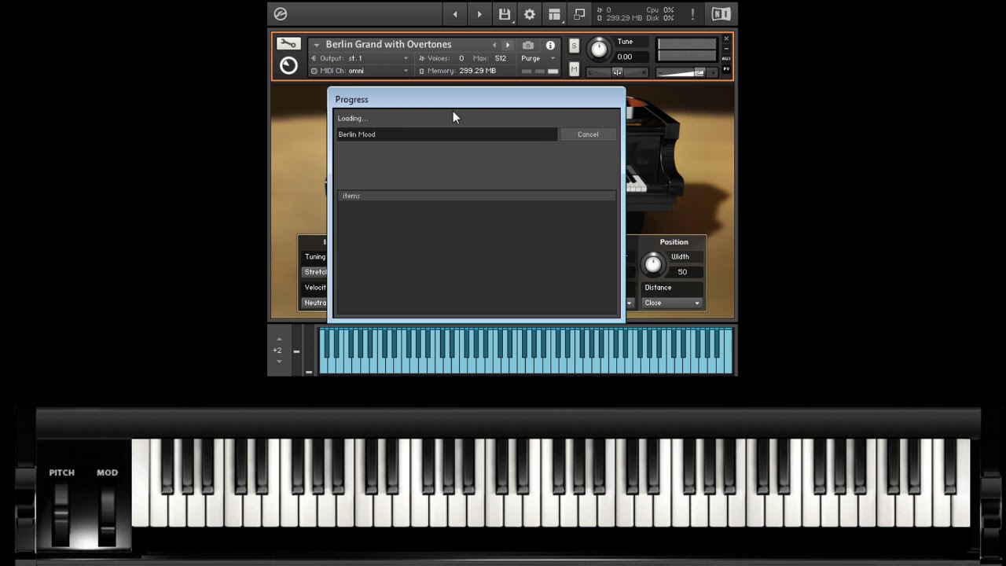
Task: Increase volume with plus button
Action: coord(713,72)
